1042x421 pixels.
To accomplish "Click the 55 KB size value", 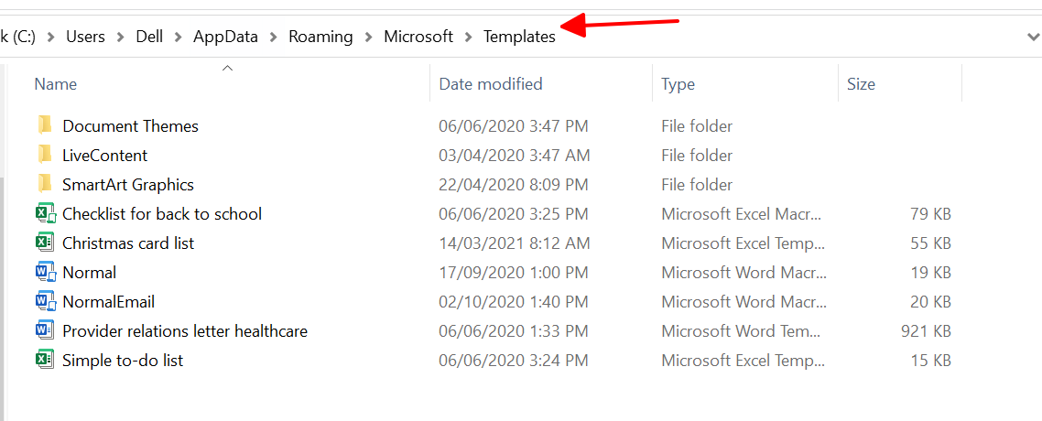I will 930,243.
